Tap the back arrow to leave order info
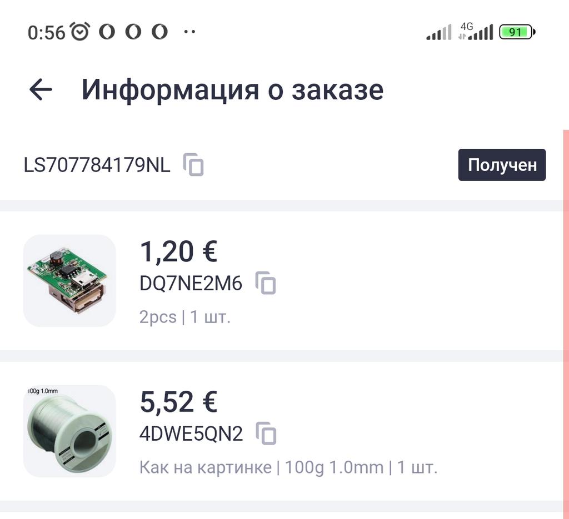 click(41, 89)
